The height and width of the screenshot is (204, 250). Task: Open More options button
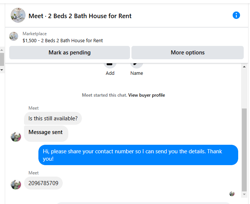pyautogui.click(x=188, y=53)
